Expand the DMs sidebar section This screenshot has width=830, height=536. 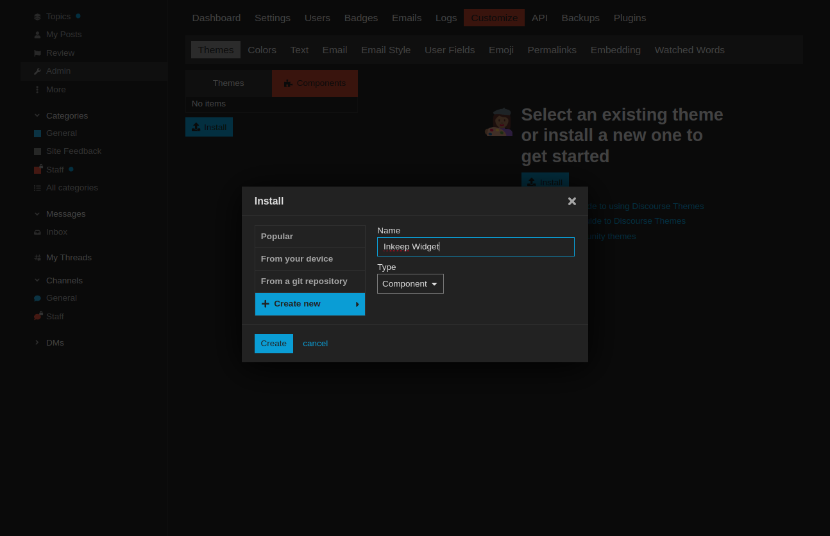37,343
